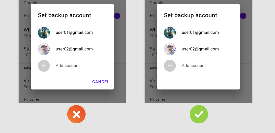Click the capped man avatar in right dialog

pos(170,49)
